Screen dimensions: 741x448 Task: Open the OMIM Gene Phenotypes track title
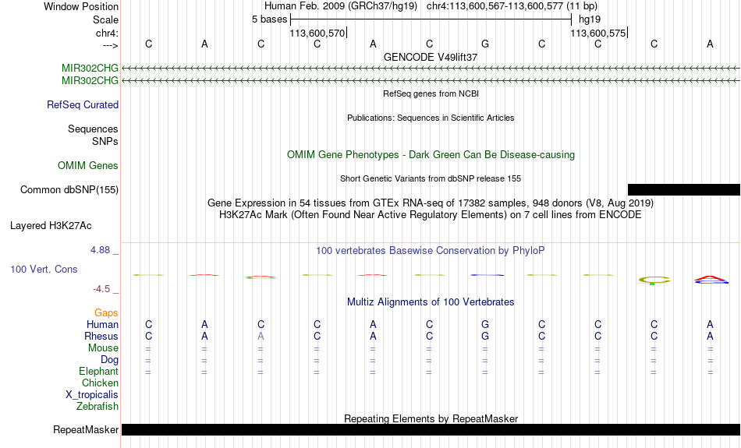431,155
